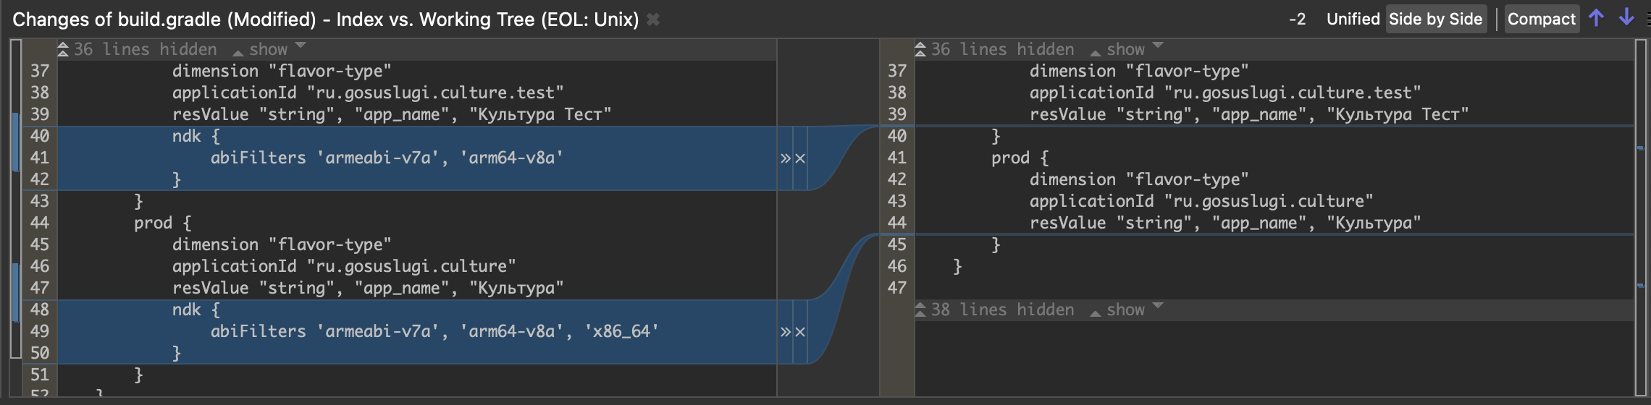Click line number 43 in left pane
This screenshot has height=405, width=1651.
pos(39,201)
